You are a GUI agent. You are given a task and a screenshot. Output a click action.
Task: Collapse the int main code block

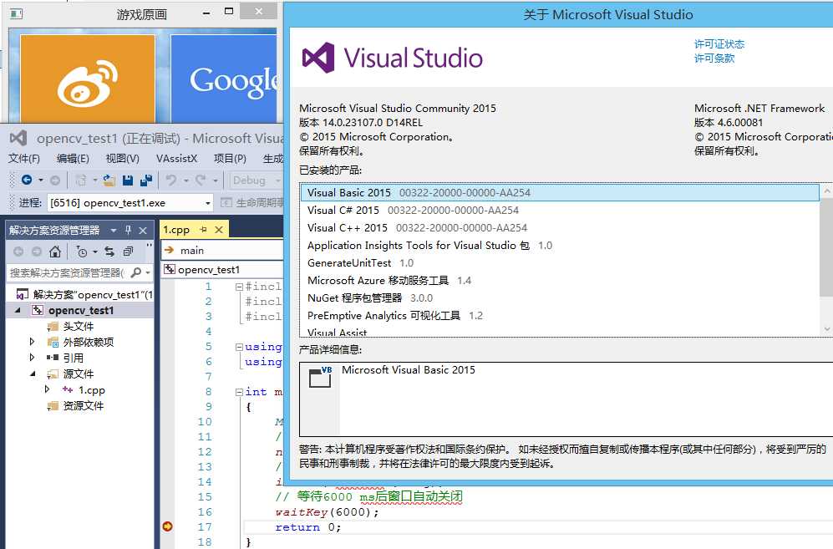pyautogui.click(x=239, y=392)
